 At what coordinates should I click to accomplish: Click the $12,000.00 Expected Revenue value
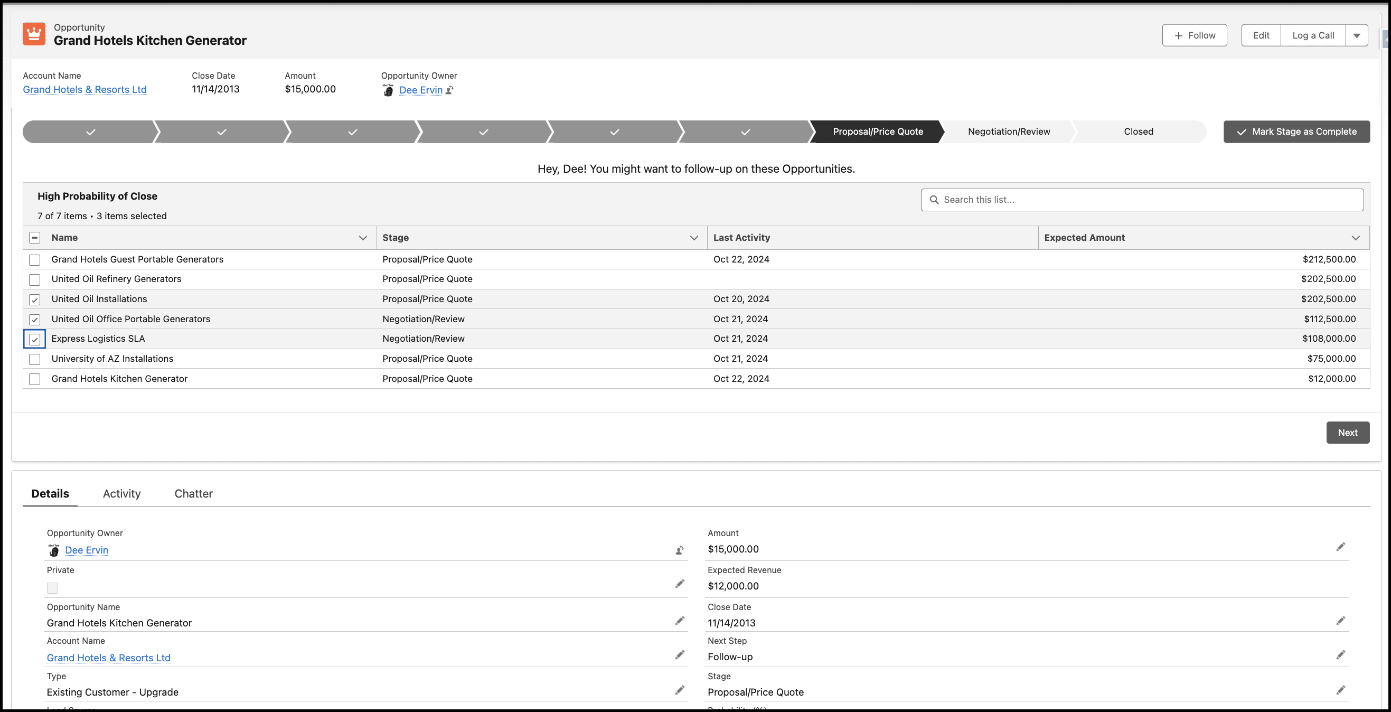click(733, 586)
